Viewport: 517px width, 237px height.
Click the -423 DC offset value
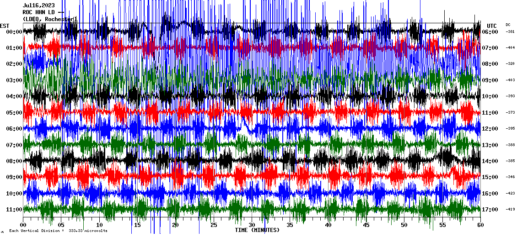tap(510, 194)
